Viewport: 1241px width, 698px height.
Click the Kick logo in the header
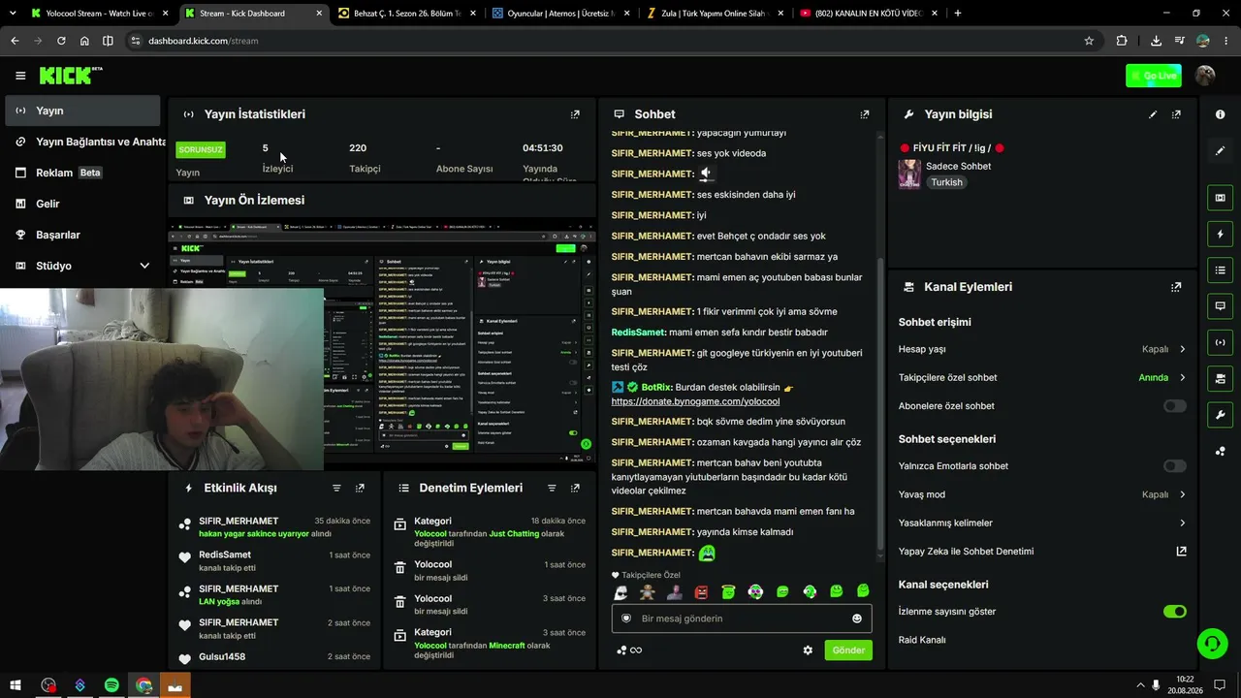click(x=70, y=76)
